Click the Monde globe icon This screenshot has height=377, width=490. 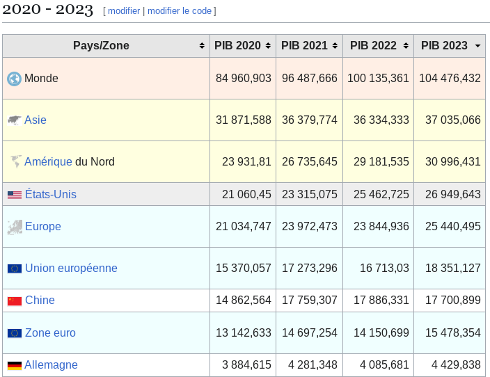(x=14, y=79)
